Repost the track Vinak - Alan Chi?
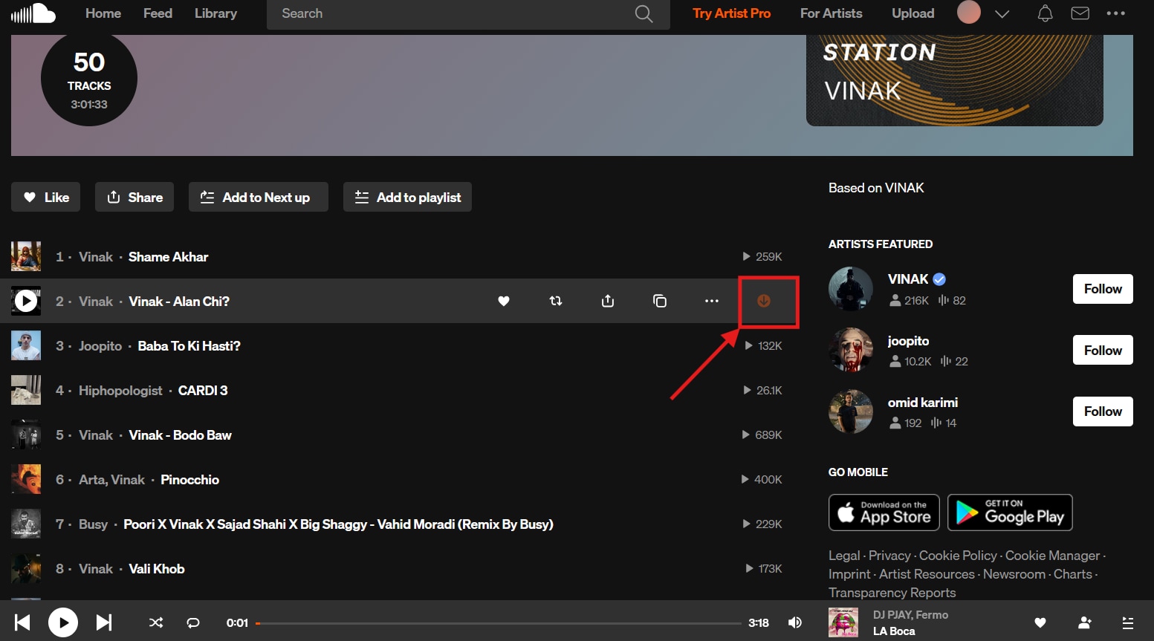This screenshot has width=1154, height=641. point(555,301)
